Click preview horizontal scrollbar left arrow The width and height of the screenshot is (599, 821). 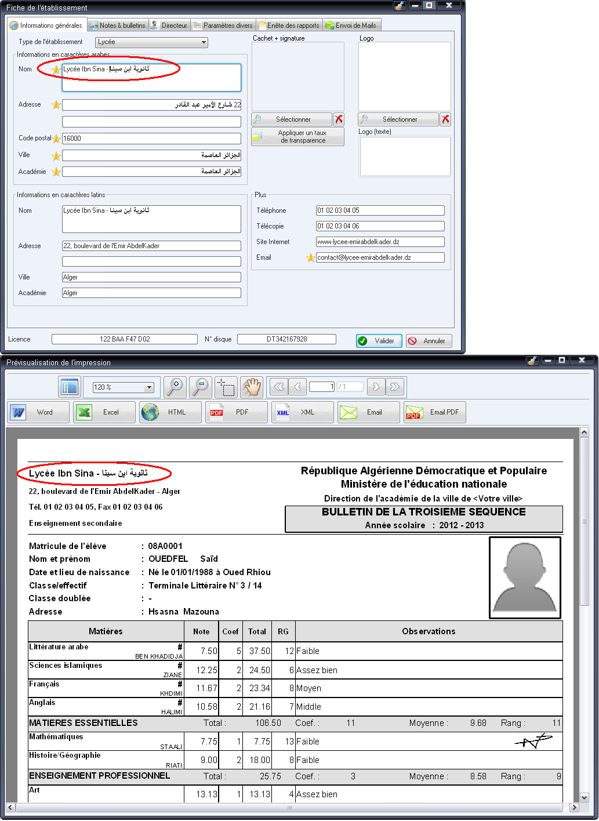tap(11, 807)
